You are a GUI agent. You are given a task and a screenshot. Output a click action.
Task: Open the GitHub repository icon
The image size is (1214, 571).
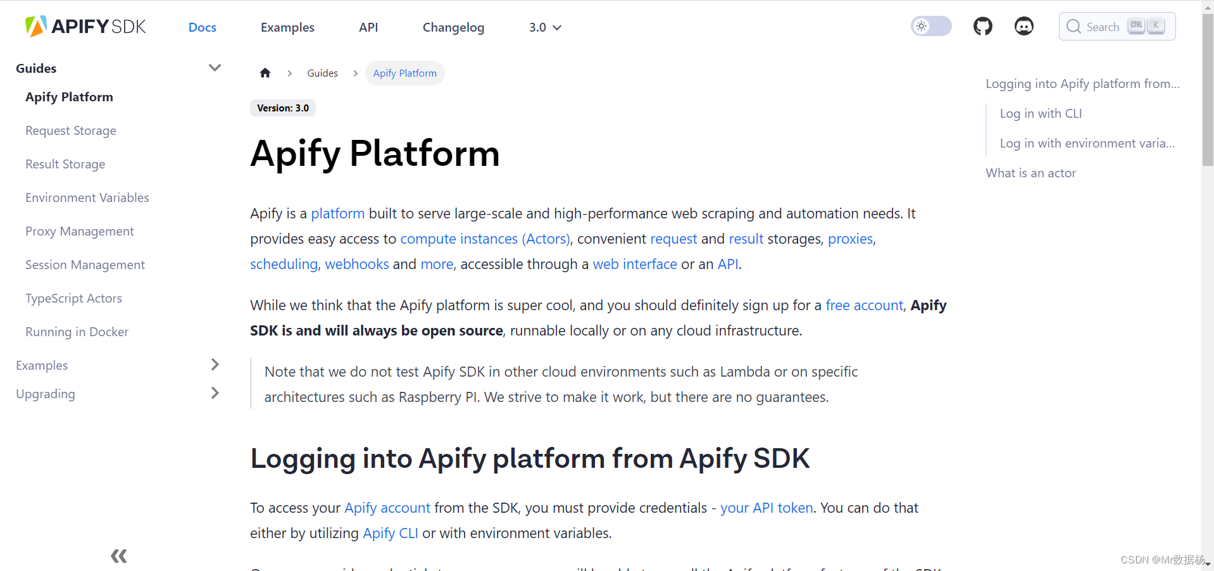point(982,27)
